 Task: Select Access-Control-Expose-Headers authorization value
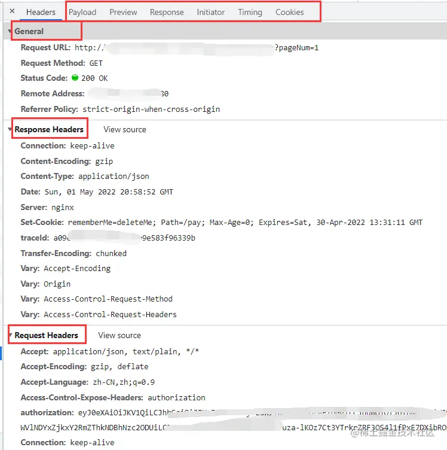(x=176, y=397)
